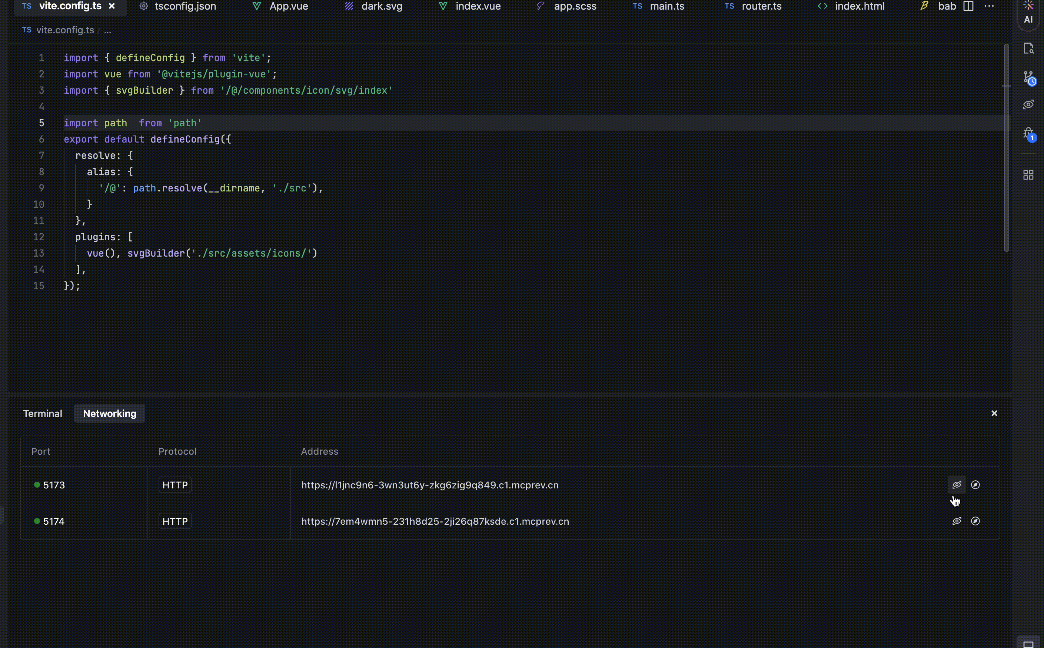Show more editor tab actions menu
The height and width of the screenshot is (648, 1044).
point(989,6)
